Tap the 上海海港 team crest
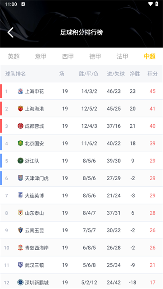This screenshot has width=163, height=289. tap(20, 108)
